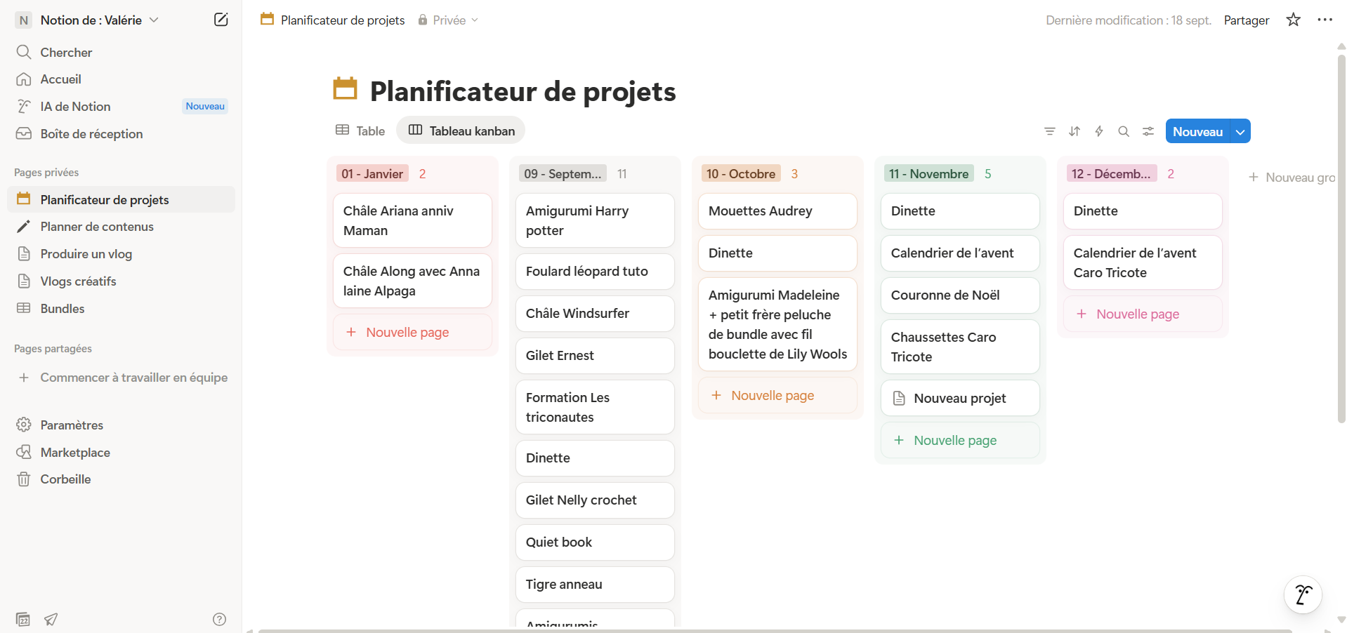Add Nouvelle page in Octobre column

(x=772, y=396)
